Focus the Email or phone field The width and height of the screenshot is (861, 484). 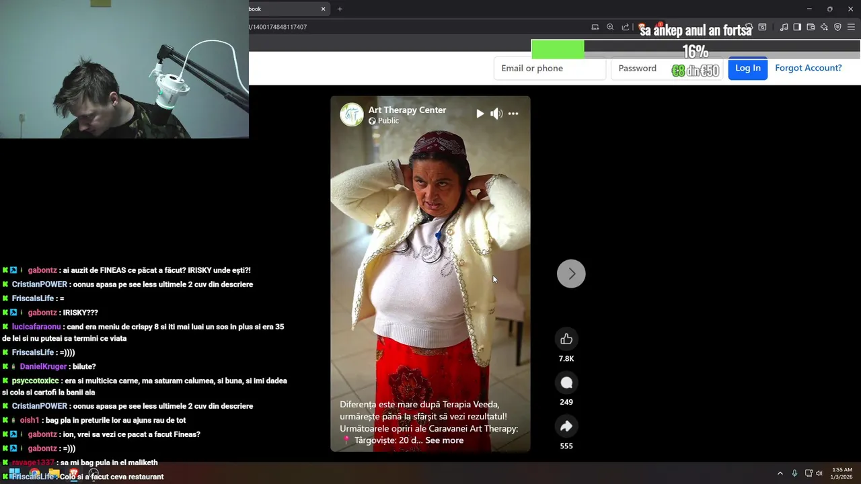550,68
